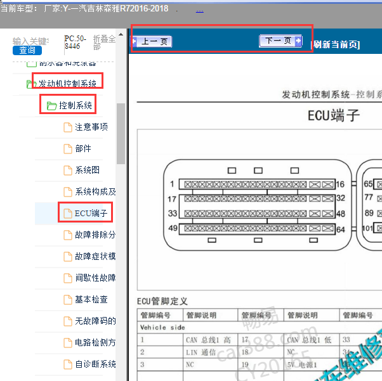
Task: Click 折叠全部 to collapse the tree
Action: coord(104,42)
